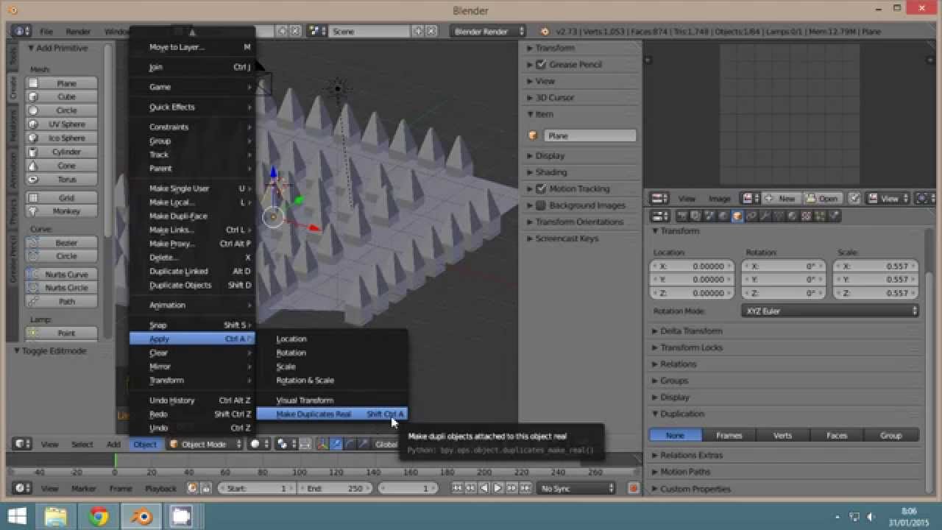This screenshot has height=530, width=942.
Task: Open the info editor type selector icon
Action: [x=21, y=31]
